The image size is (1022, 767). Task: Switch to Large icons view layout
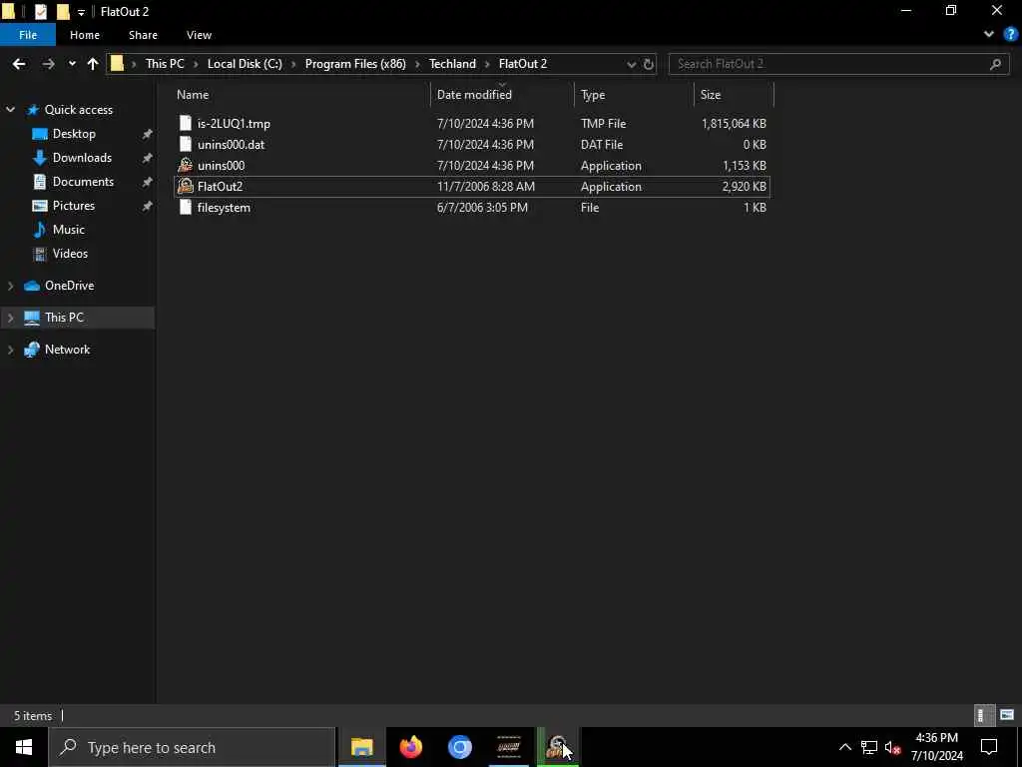point(1006,715)
